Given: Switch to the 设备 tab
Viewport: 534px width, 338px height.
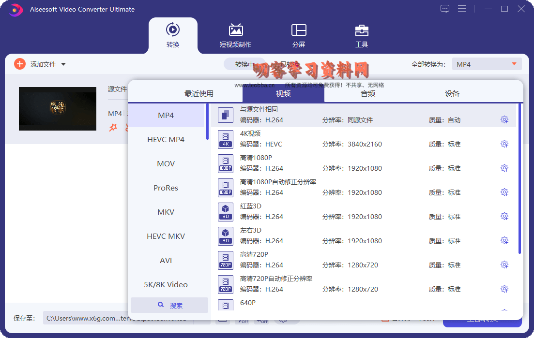Looking at the screenshot, I should coord(452,94).
